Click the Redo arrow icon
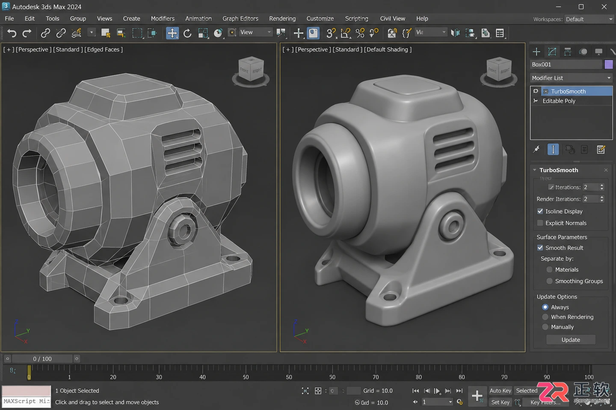The height and width of the screenshot is (410, 616). coord(27,33)
